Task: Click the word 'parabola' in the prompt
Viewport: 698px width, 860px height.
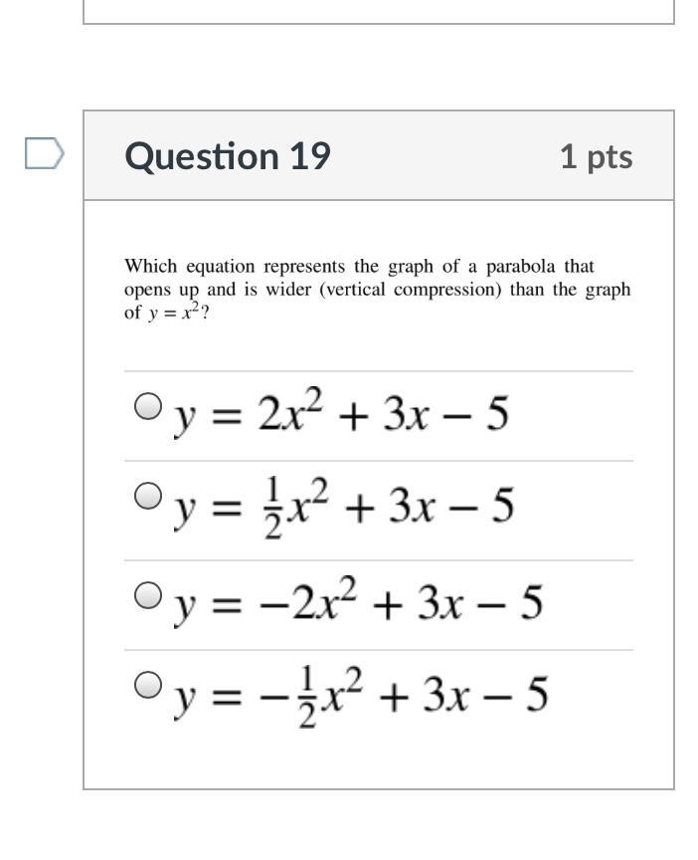Action: pos(520,267)
